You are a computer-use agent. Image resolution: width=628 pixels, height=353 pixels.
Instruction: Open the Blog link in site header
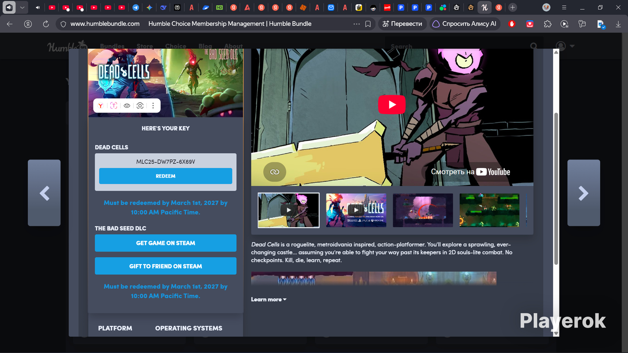click(205, 46)
